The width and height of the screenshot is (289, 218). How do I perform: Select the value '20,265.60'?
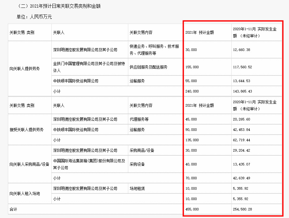pos(241,119)
